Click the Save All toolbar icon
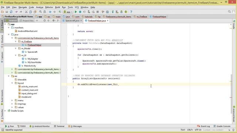237x133 pixels. tap(7, 12)
